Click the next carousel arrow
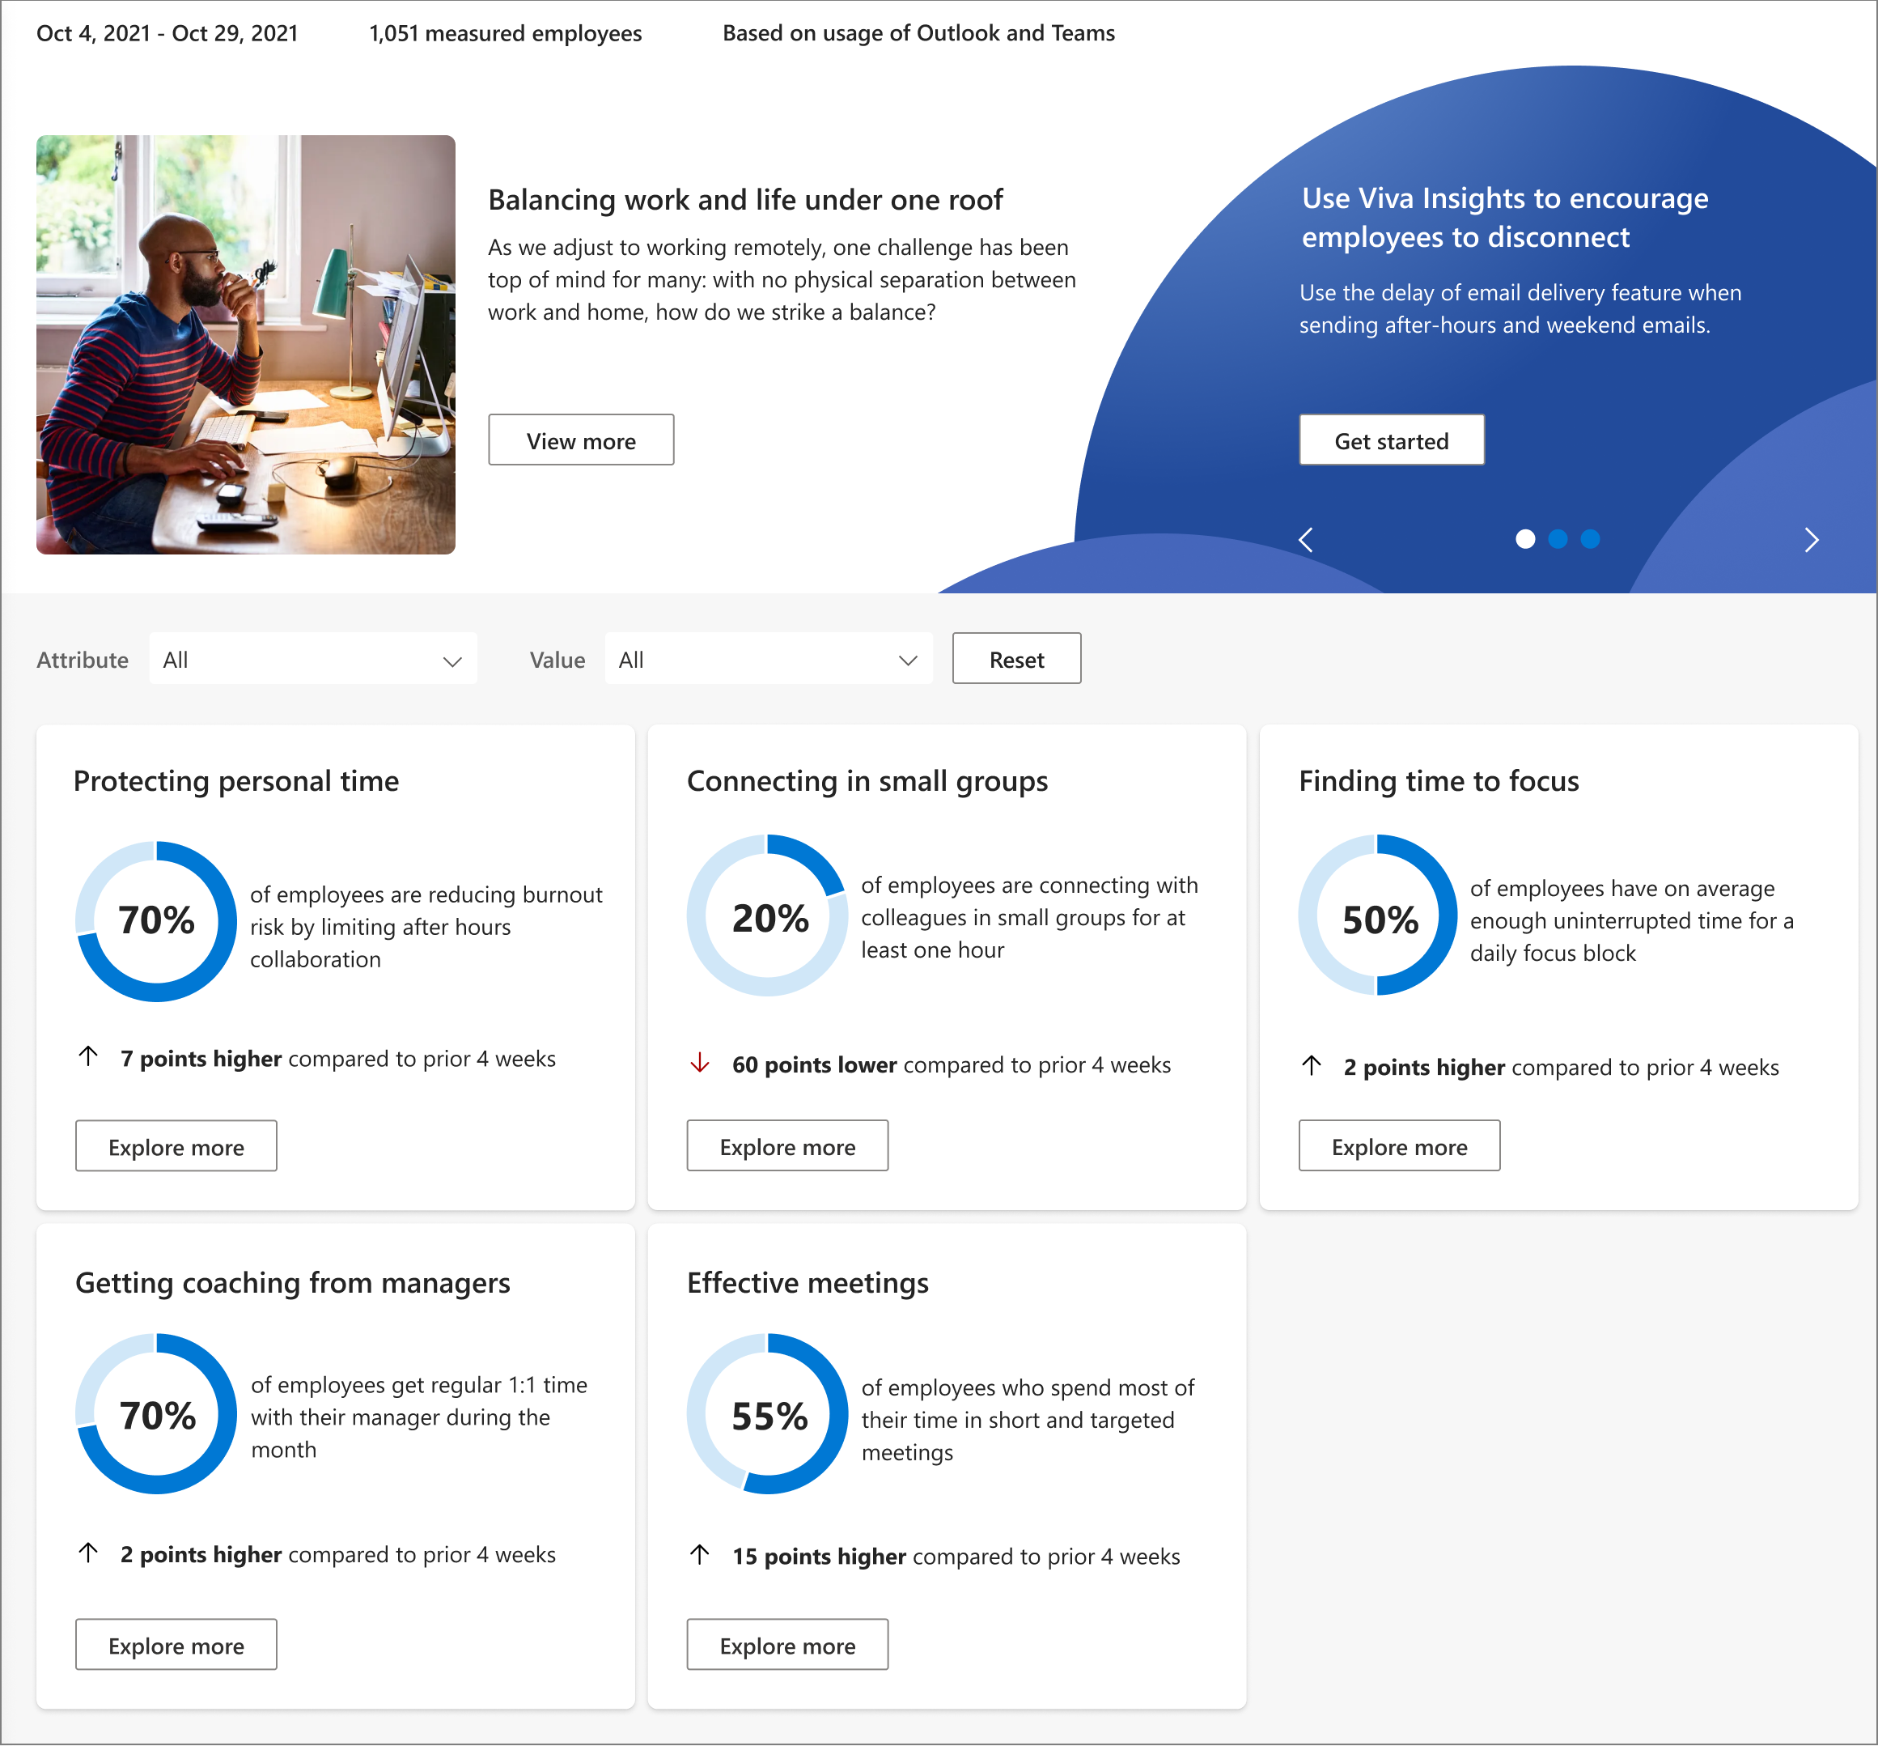The image size is (1878, 1746). tap(1811, 539)
